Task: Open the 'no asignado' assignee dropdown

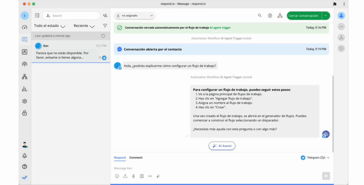Action: [x=135, y=16]
